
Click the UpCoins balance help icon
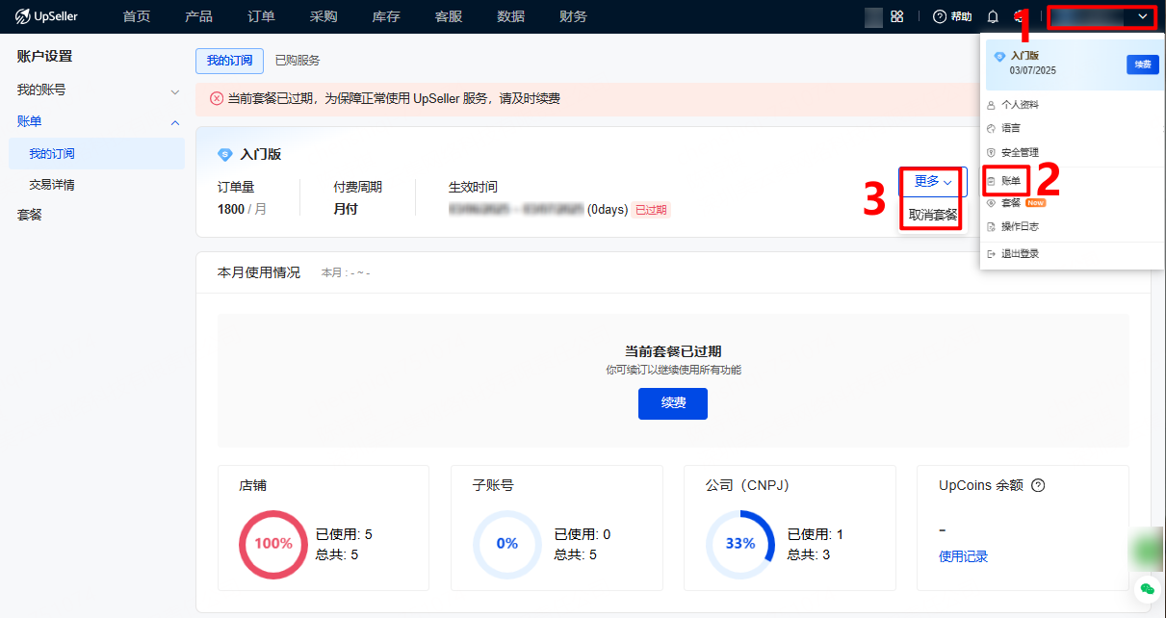1038,485
